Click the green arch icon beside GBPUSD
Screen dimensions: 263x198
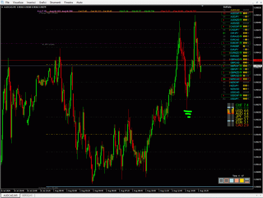tap(241, 76)
